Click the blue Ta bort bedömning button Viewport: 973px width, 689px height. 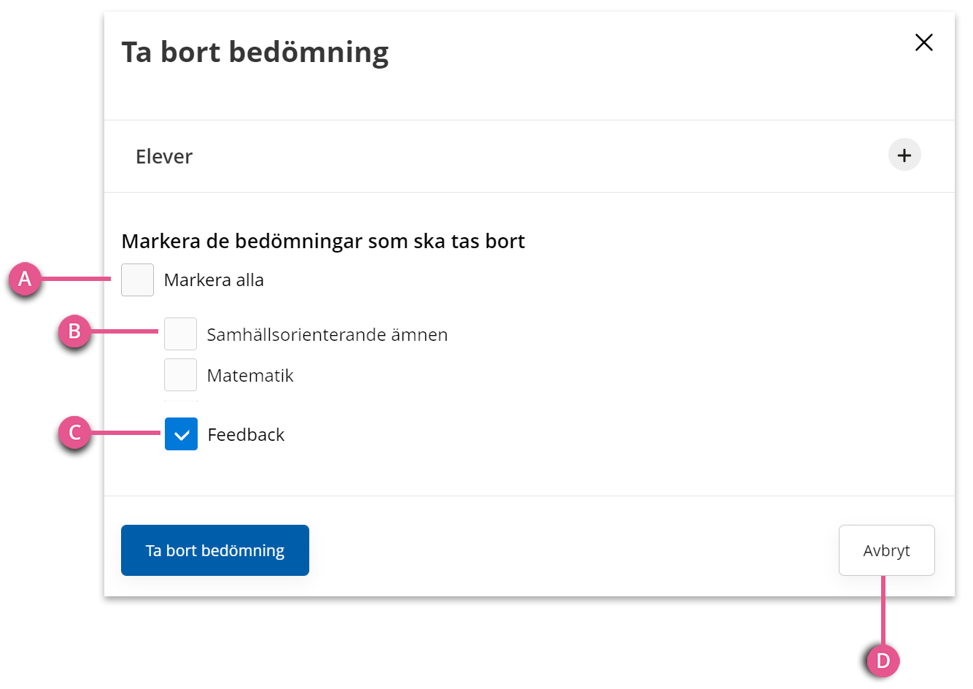pyautogui.click(x=215, y=550)
